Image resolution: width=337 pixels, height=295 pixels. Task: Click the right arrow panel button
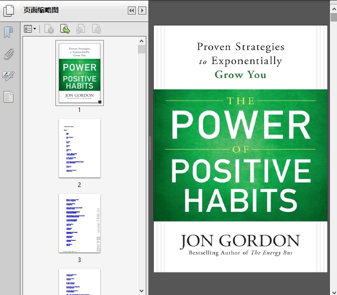(142, 10)
